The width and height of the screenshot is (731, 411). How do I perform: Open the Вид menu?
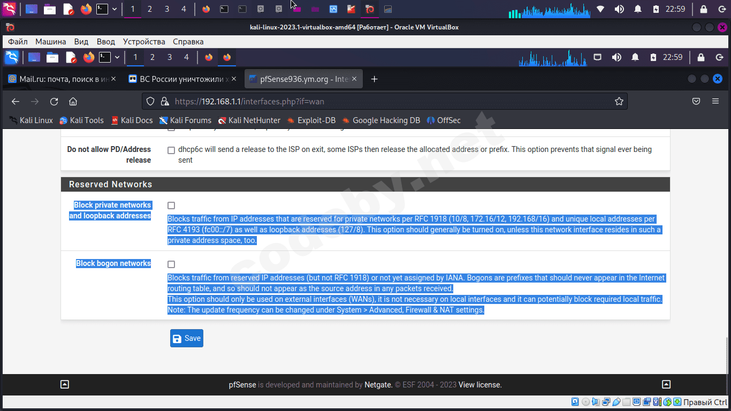[81, 41]
